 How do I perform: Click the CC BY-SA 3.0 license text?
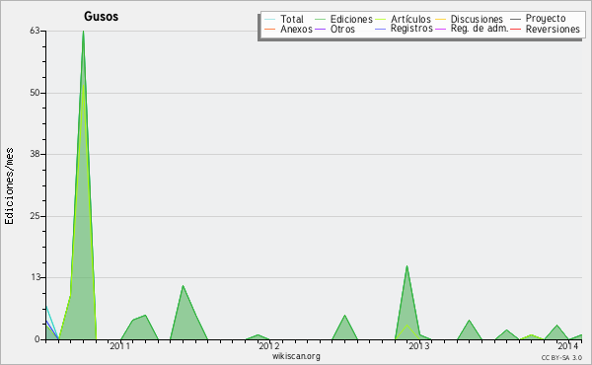pos(561,358)
